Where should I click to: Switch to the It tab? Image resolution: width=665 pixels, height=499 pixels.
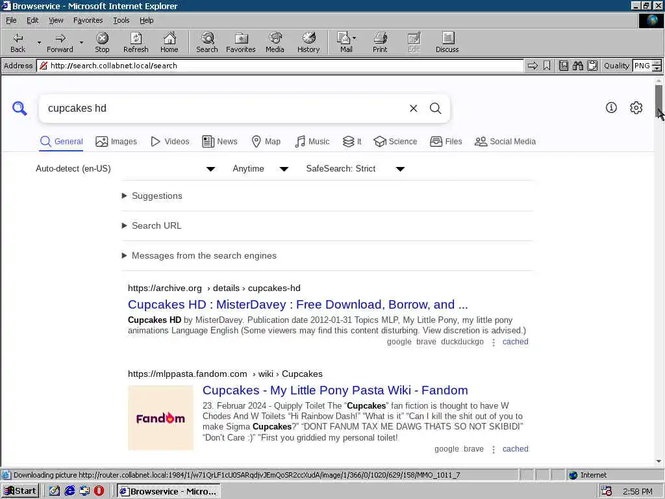(352, 141)
